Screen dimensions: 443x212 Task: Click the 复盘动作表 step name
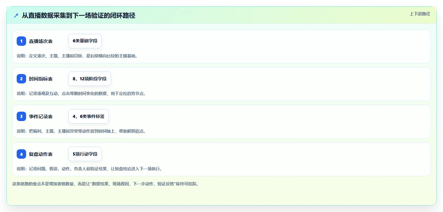pos(41,154)
